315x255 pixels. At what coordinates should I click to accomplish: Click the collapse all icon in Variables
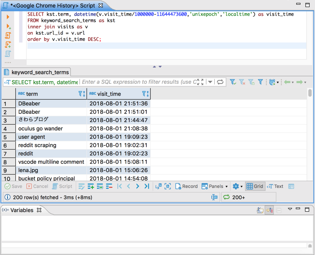279,210
